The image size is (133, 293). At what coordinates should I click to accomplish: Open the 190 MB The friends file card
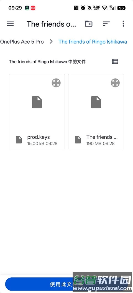point(96,112)
